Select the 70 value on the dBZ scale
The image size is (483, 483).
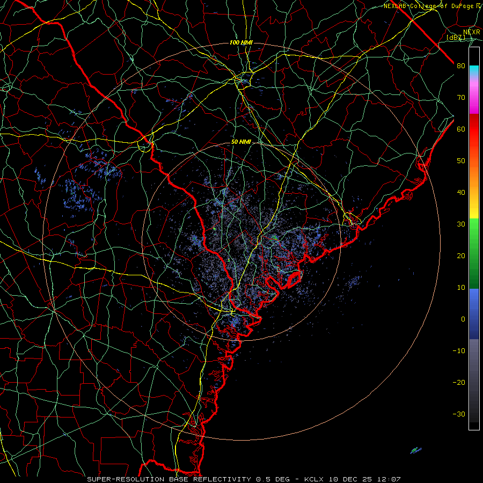(x=461, y=98)
